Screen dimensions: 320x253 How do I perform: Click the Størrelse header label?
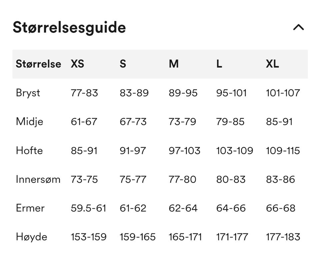point(38,64)
